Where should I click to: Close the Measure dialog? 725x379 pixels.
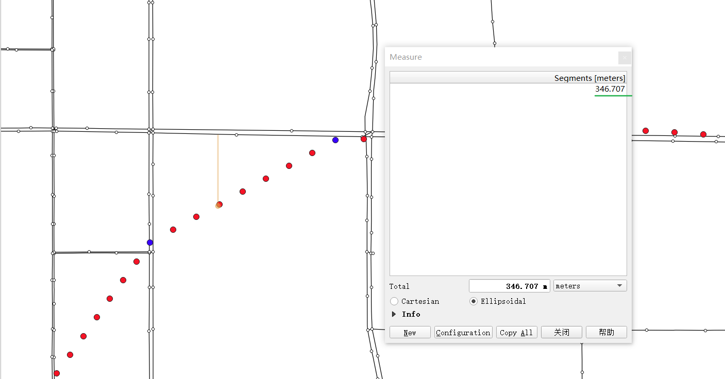pyautogui.click(x=625, y=58)
